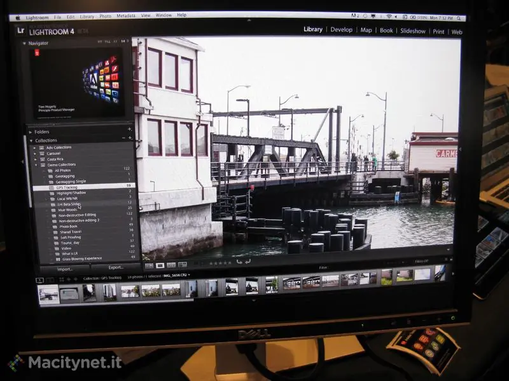
Task: Collapse the top module bar arrow
Action: click(x=249, y=20)
